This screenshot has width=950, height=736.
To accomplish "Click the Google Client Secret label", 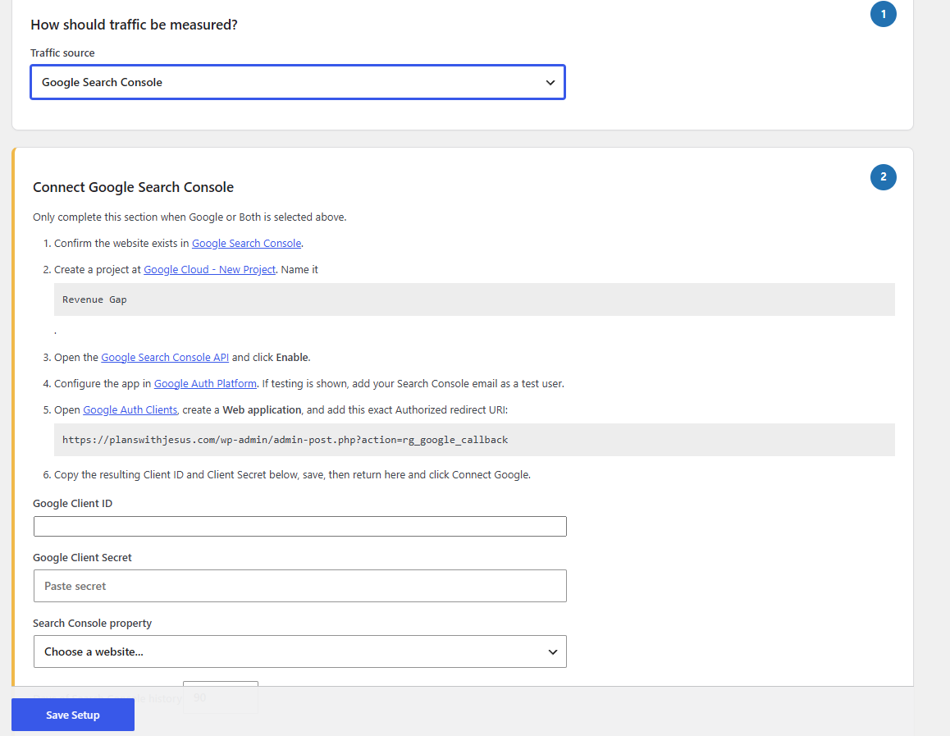I will click(x=82, y=557).
